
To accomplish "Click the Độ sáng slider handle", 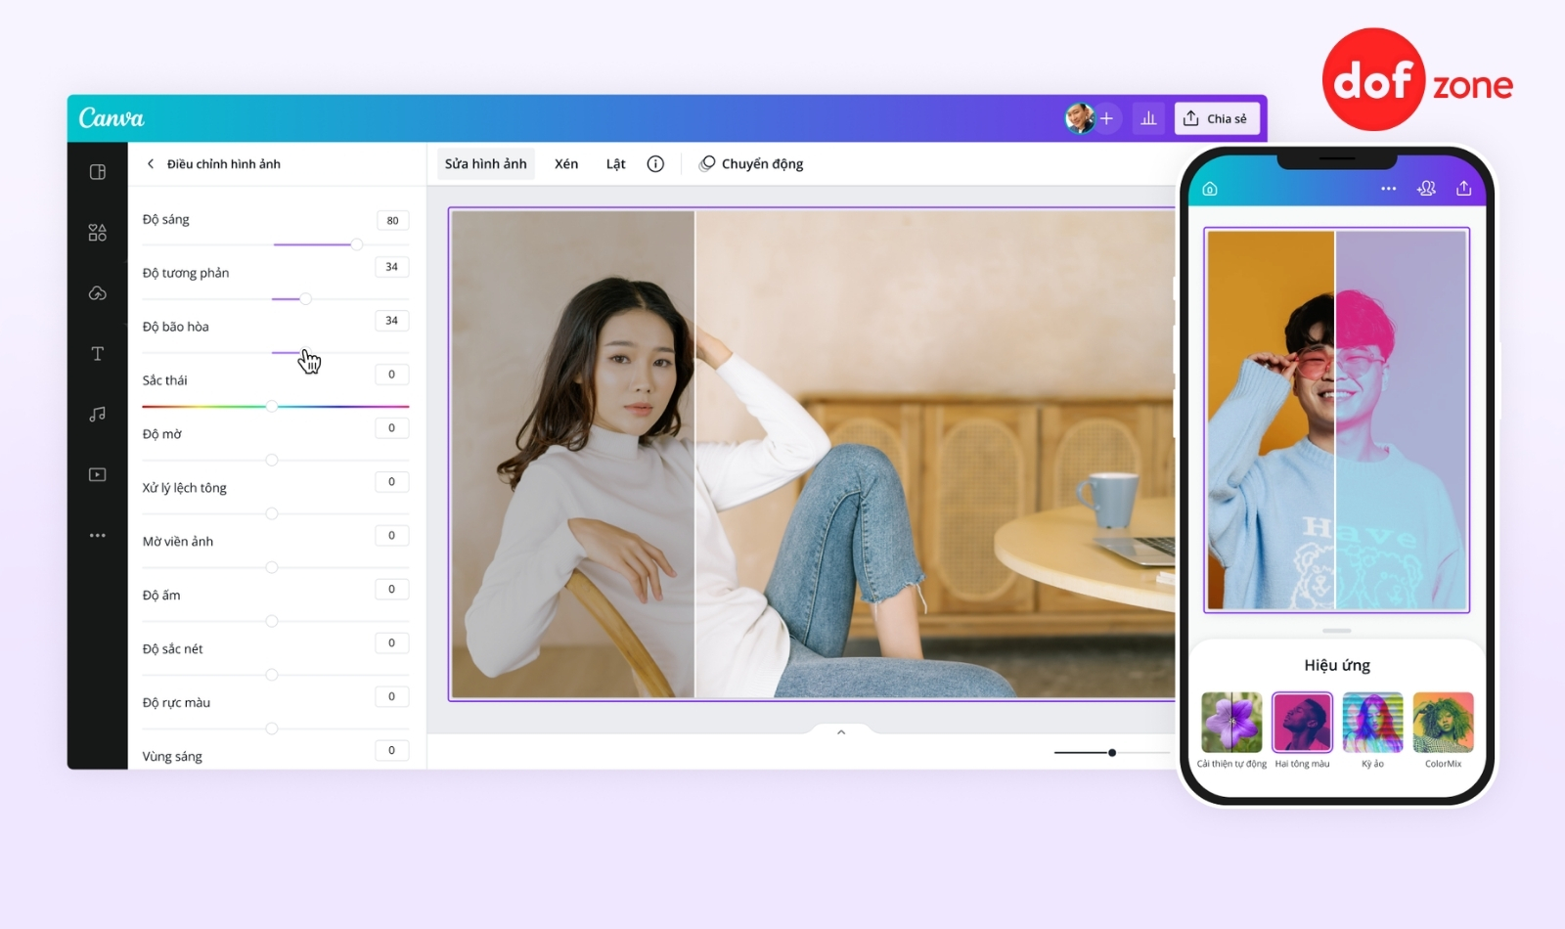I will pyautogui.click(x=357, y=244).
